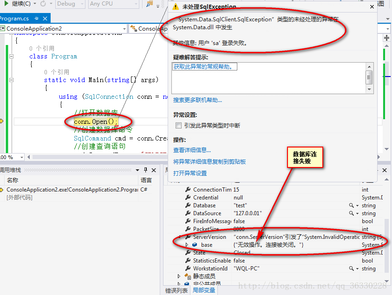Close the SqlException dialog
Viewport: 392px width, 295px height.
coord(372,7)
